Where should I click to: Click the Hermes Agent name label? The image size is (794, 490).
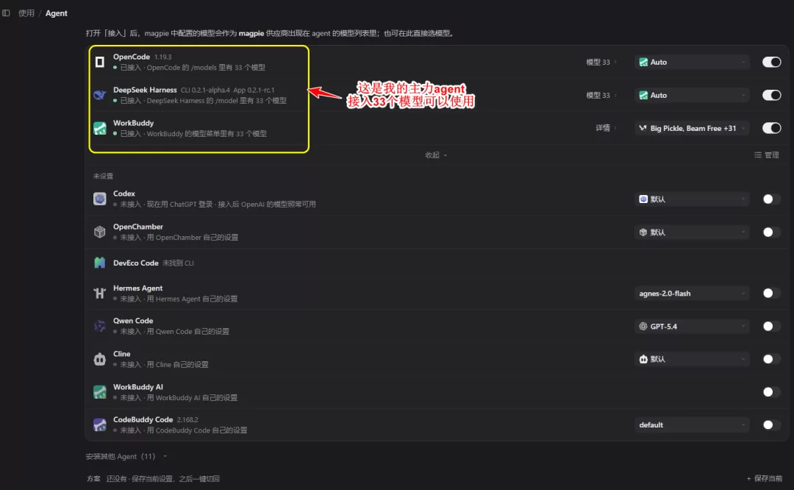[x=137, y=288]
